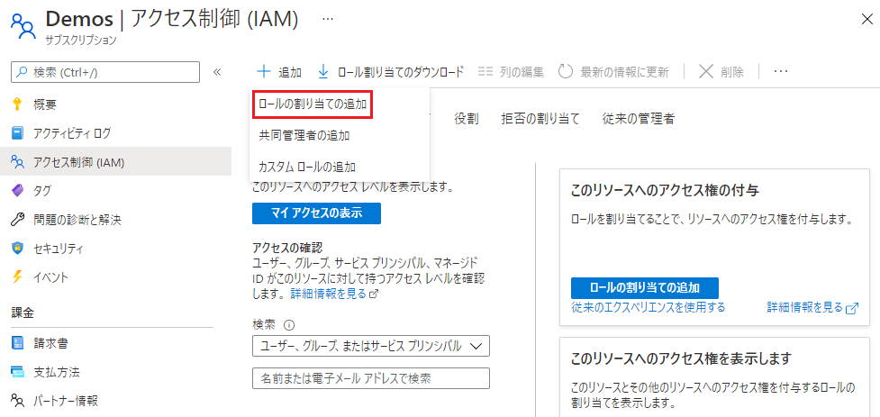Viewport: 880px width, 417px height.
Task: Collapse the sidebar with double chevron
Action: coord(217,72)
